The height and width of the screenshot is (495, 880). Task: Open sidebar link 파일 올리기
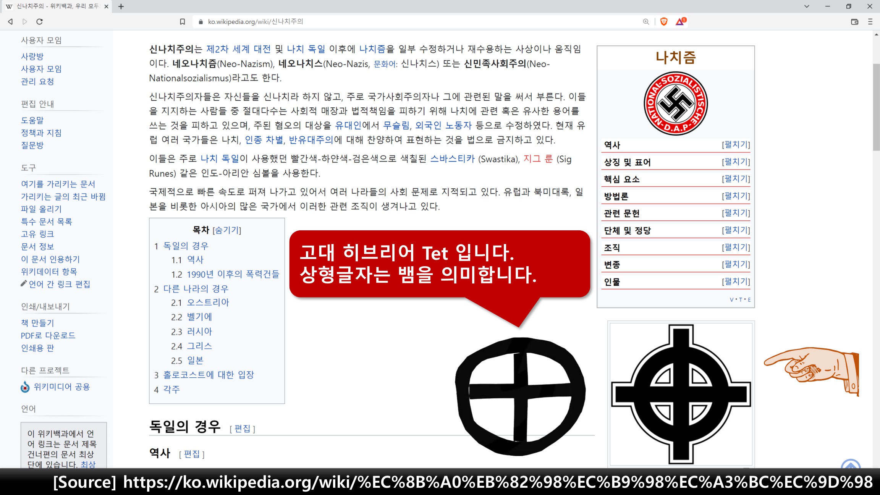[41, 209]
